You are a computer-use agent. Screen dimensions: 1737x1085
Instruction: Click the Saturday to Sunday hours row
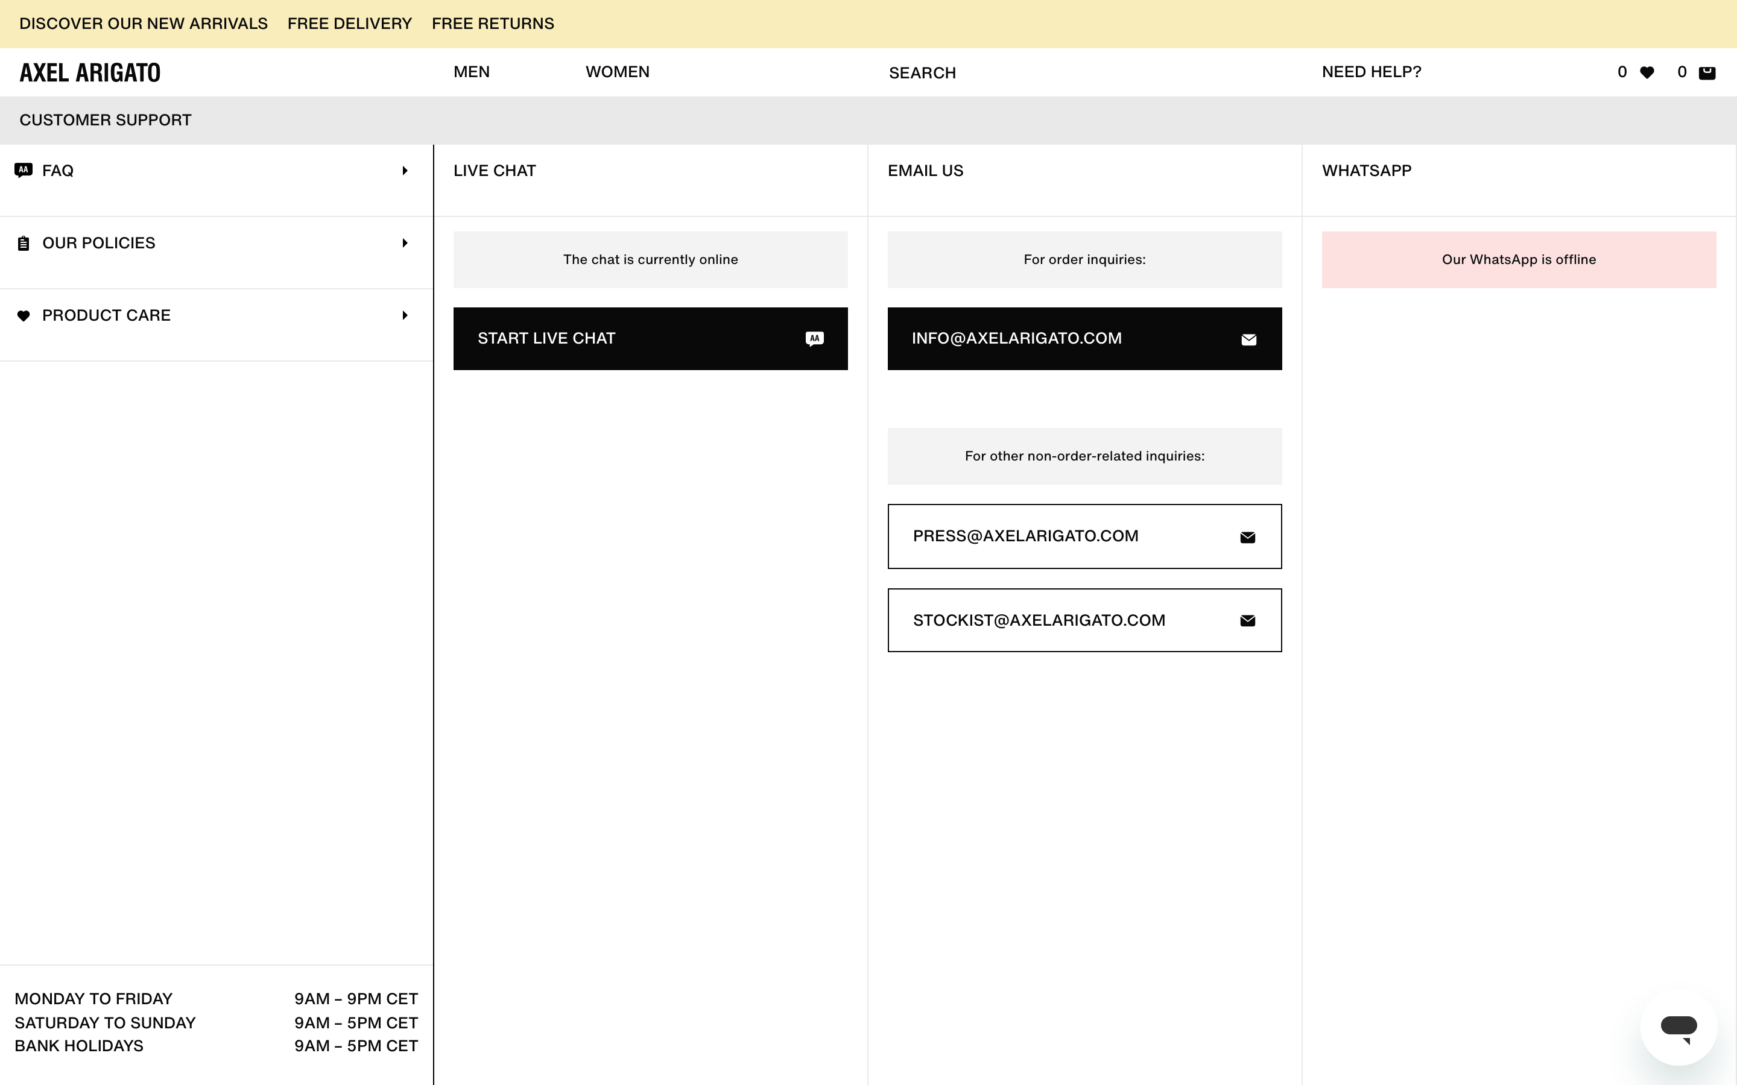pyautogui.click(x=216, y=1022)
